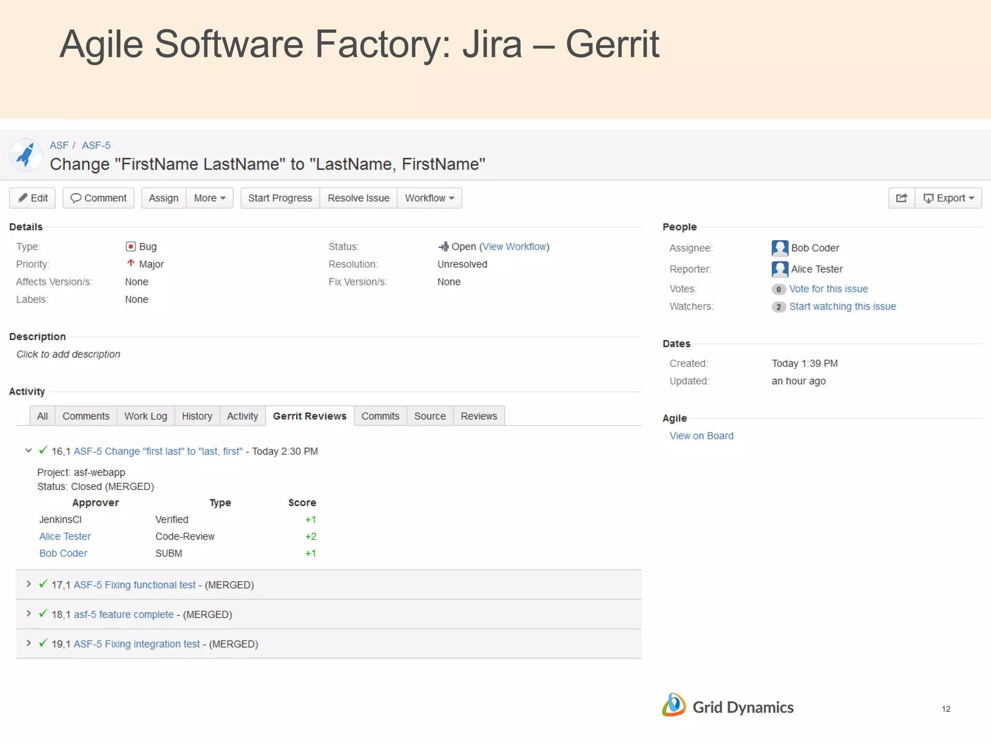991x743 pixels.
Task: Select the Gerrit Reviews tab
Action: click(x=310, y=416)
